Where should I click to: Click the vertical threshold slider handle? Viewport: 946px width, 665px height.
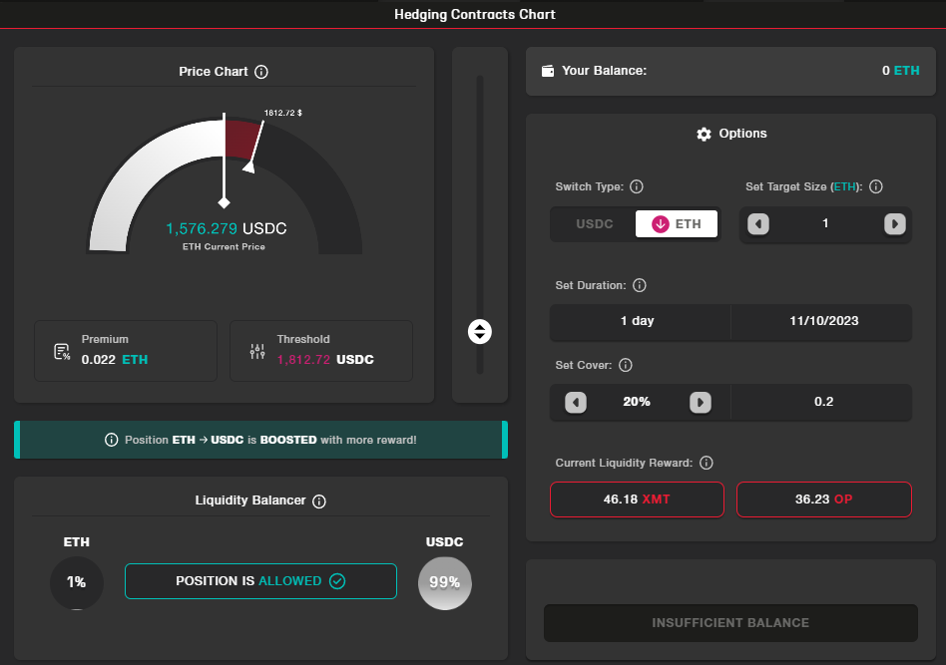[x=480, y=332]
